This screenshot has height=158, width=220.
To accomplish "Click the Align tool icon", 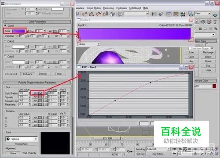I will tap(161, 14).
